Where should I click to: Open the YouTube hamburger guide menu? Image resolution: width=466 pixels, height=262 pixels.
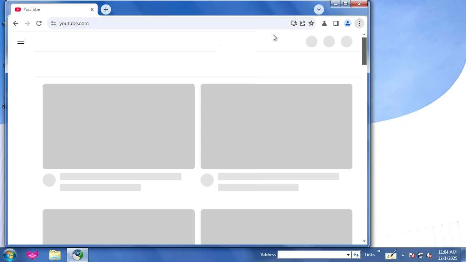pos(21,41)
